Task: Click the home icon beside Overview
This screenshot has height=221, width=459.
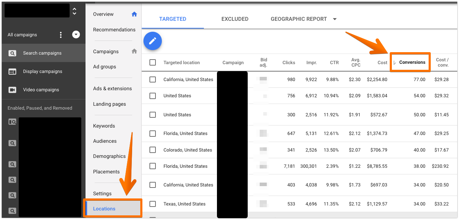Action: 134,14
